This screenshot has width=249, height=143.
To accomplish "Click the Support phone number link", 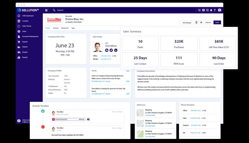I will point(196,125).
